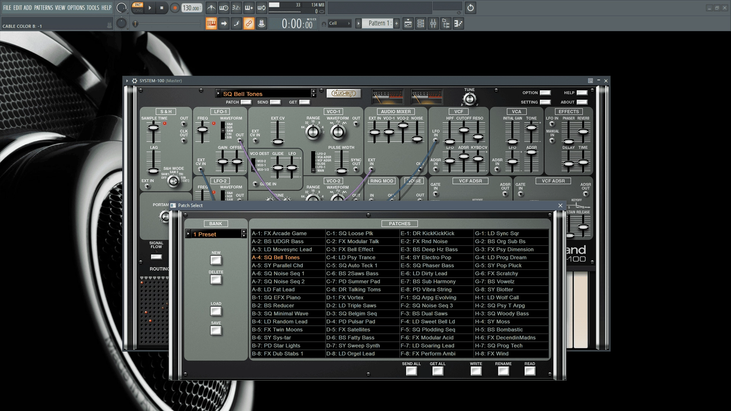Toggle the ABOUT switch
This screenshot has width=731, height=411.
click(582, 102)
